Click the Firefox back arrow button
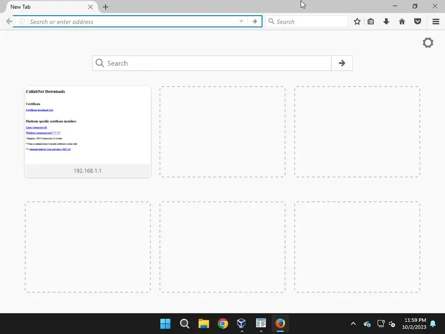This screenshot has width=445, height=334. tap(9, 22)
